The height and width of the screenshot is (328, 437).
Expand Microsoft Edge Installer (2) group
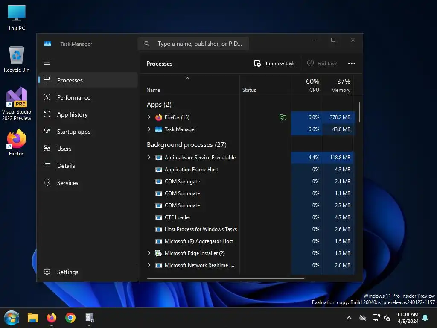pyautogui.click(x=149, y=253)
